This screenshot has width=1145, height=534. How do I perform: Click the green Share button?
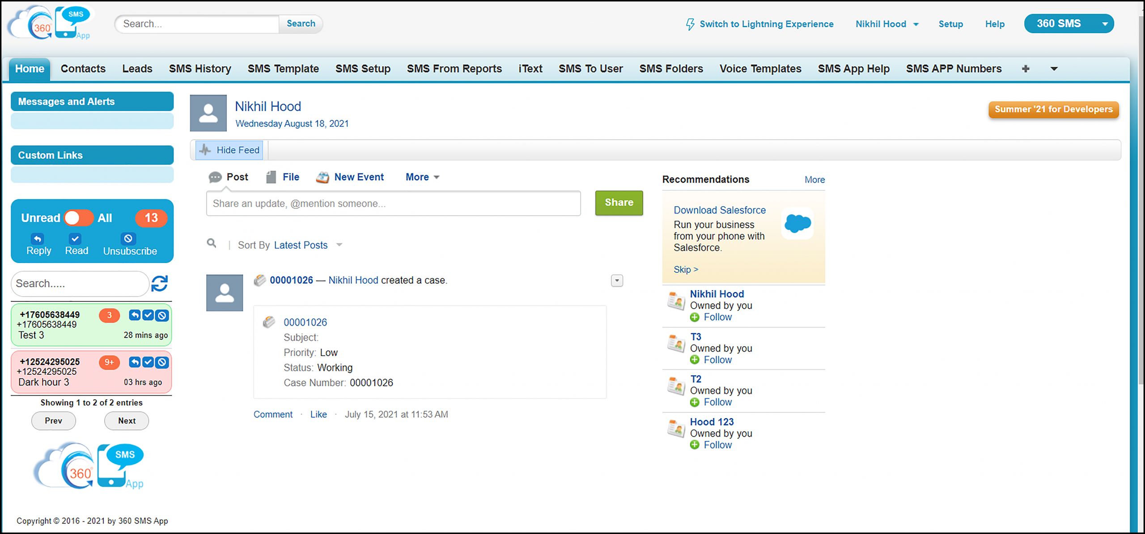[x=619, y=203]
